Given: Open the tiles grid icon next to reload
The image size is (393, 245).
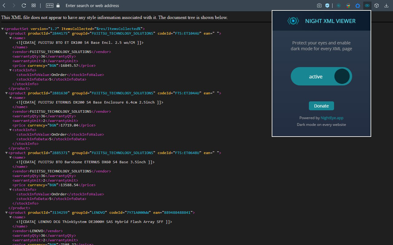Looking at the screenshot, I should 34,6.
